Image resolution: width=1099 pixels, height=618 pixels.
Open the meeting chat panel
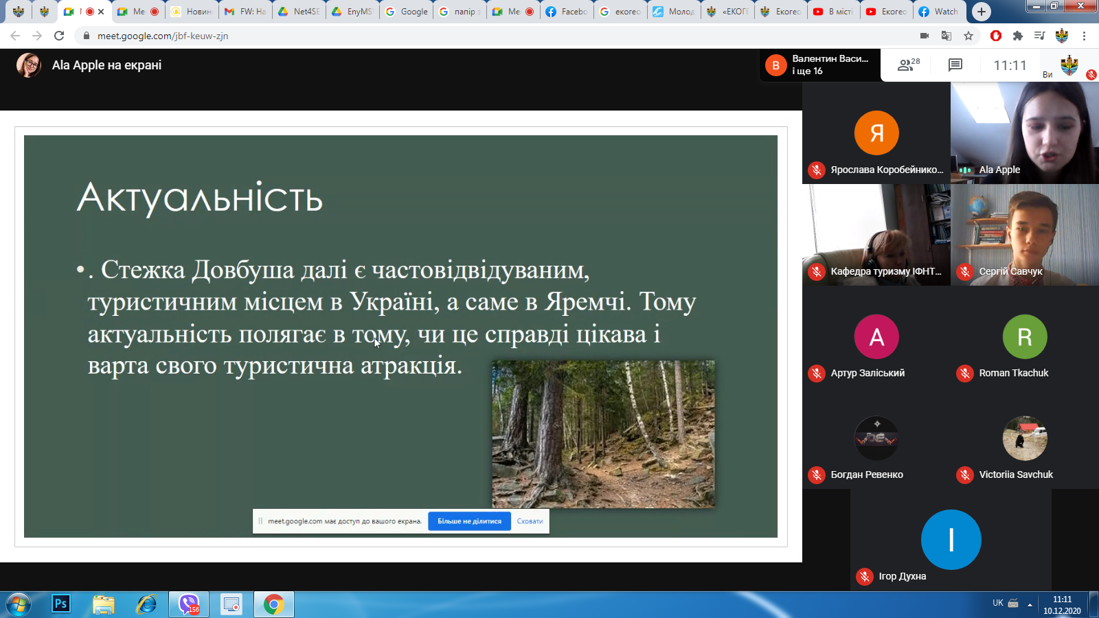click(x=955, y=65)
